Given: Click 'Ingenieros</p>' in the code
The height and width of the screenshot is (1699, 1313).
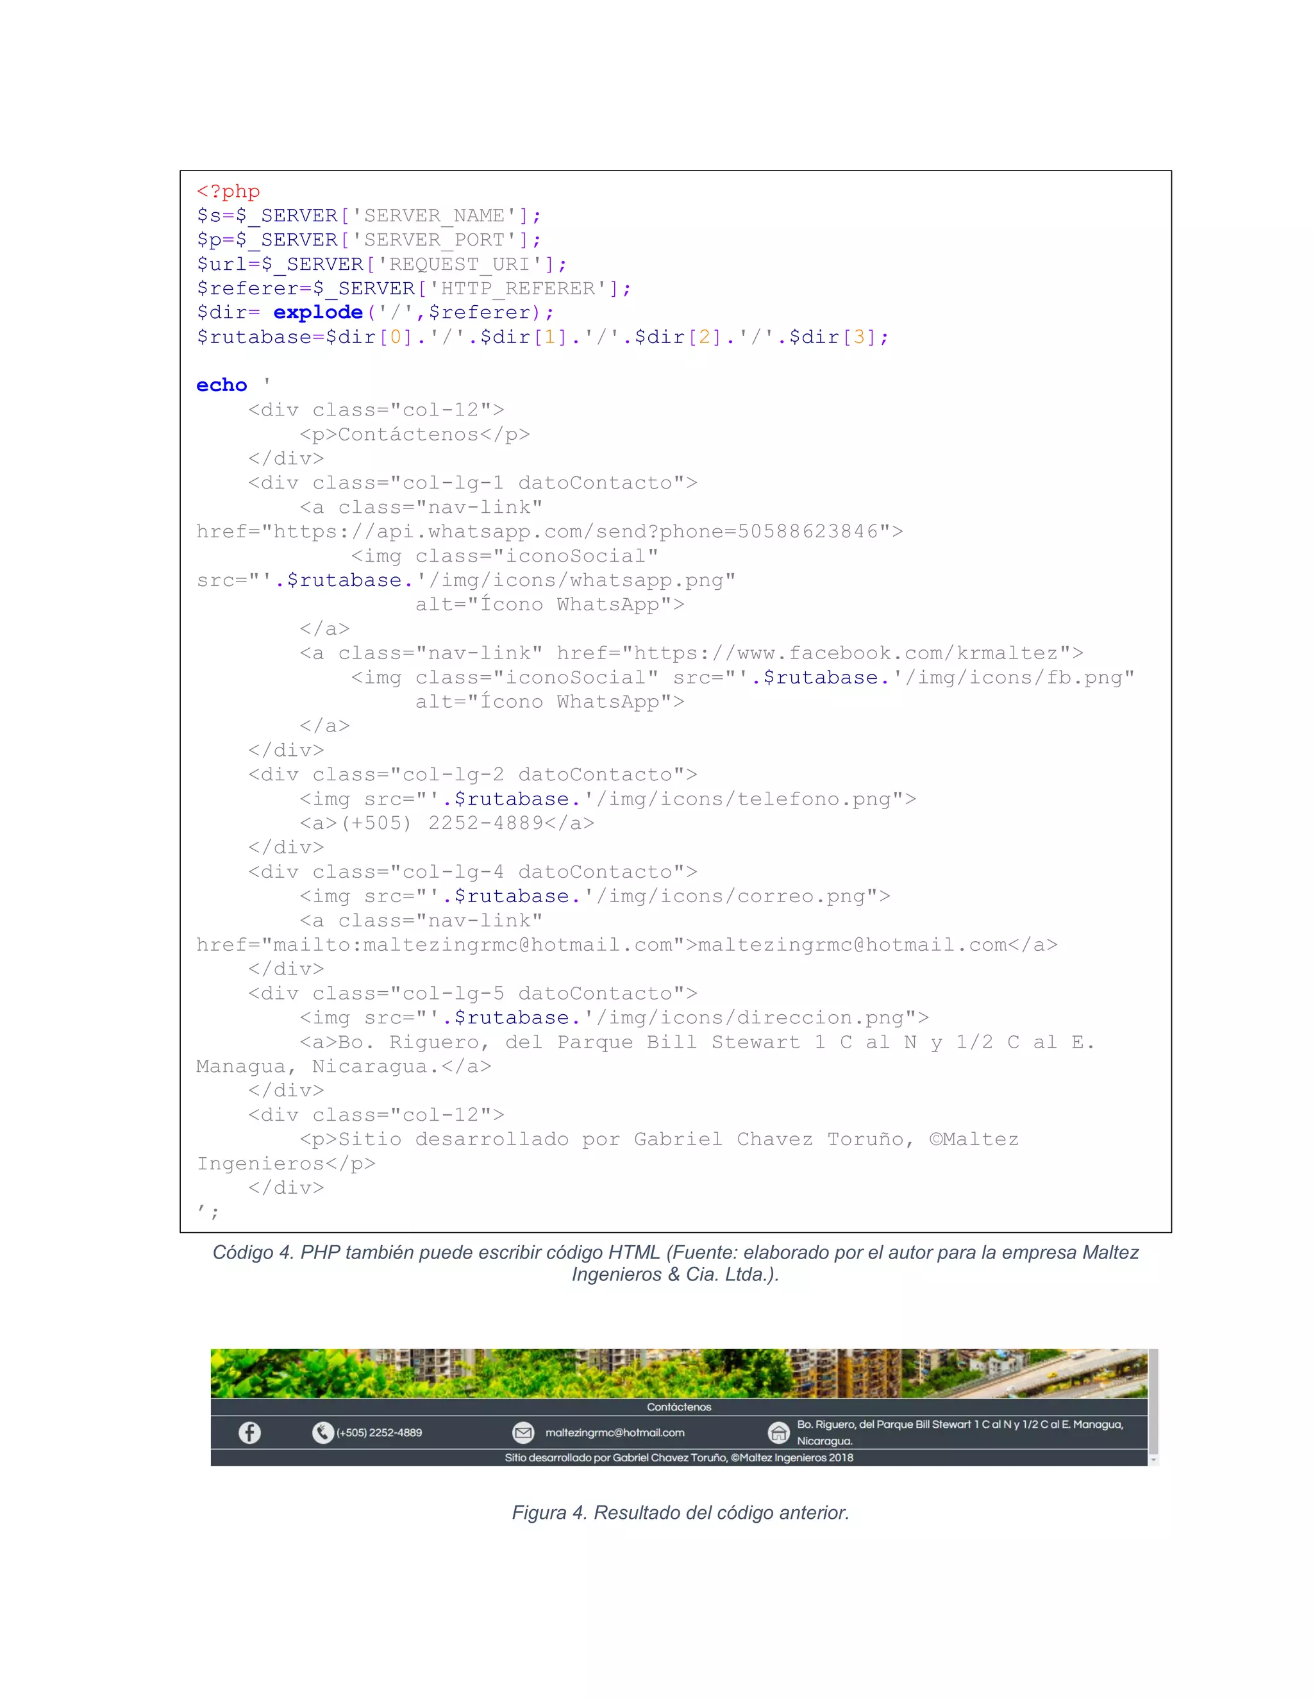Looking at the screenshot, I should 285,1164.
